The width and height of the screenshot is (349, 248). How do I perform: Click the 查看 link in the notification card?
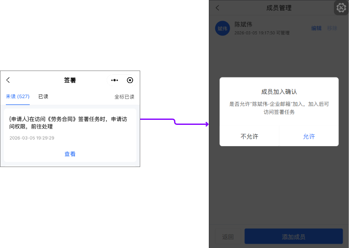[x=70, y=154]
